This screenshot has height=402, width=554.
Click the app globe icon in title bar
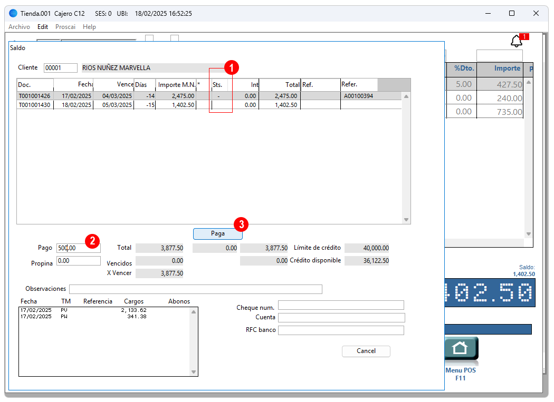13,13
